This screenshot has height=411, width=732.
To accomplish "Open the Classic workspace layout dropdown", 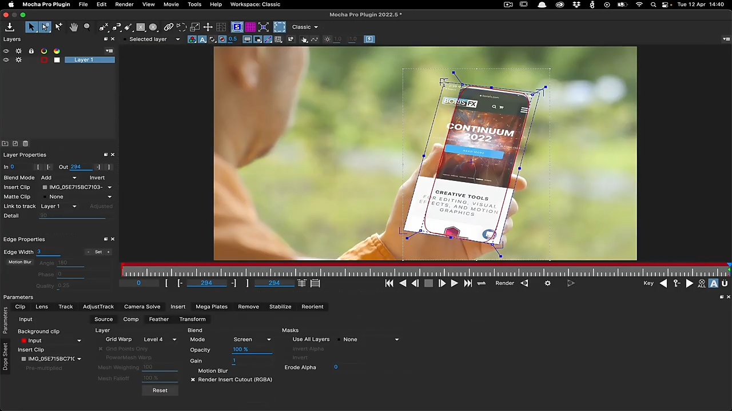I will [x=305, y=27].
